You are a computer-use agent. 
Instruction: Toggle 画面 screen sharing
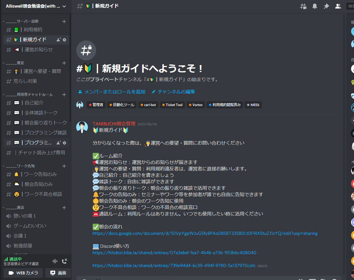58,272
